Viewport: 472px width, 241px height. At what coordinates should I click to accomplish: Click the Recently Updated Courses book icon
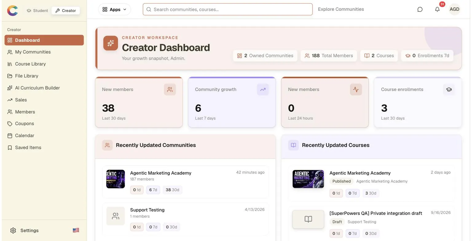293,145
